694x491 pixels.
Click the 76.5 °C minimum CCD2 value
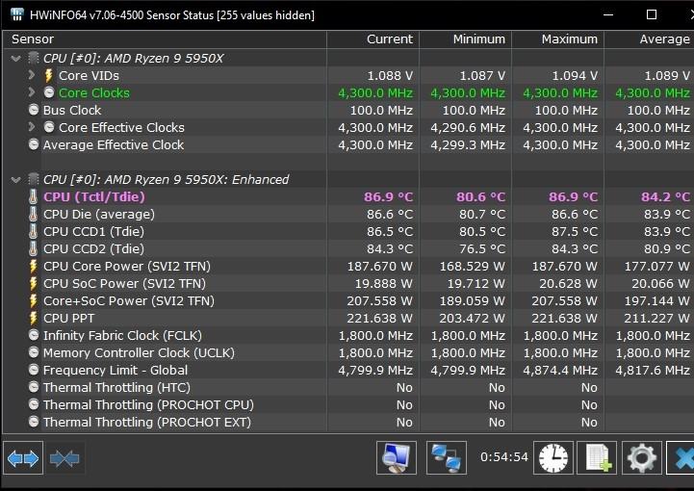481,248
